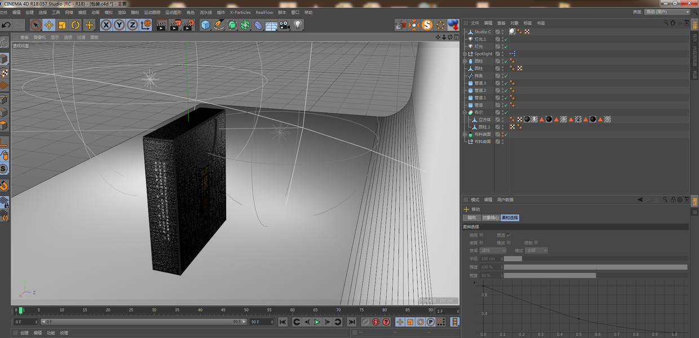699x338 pixels.
Task: Enable the 表面 checkbox
Action: (x=481, y=242)
